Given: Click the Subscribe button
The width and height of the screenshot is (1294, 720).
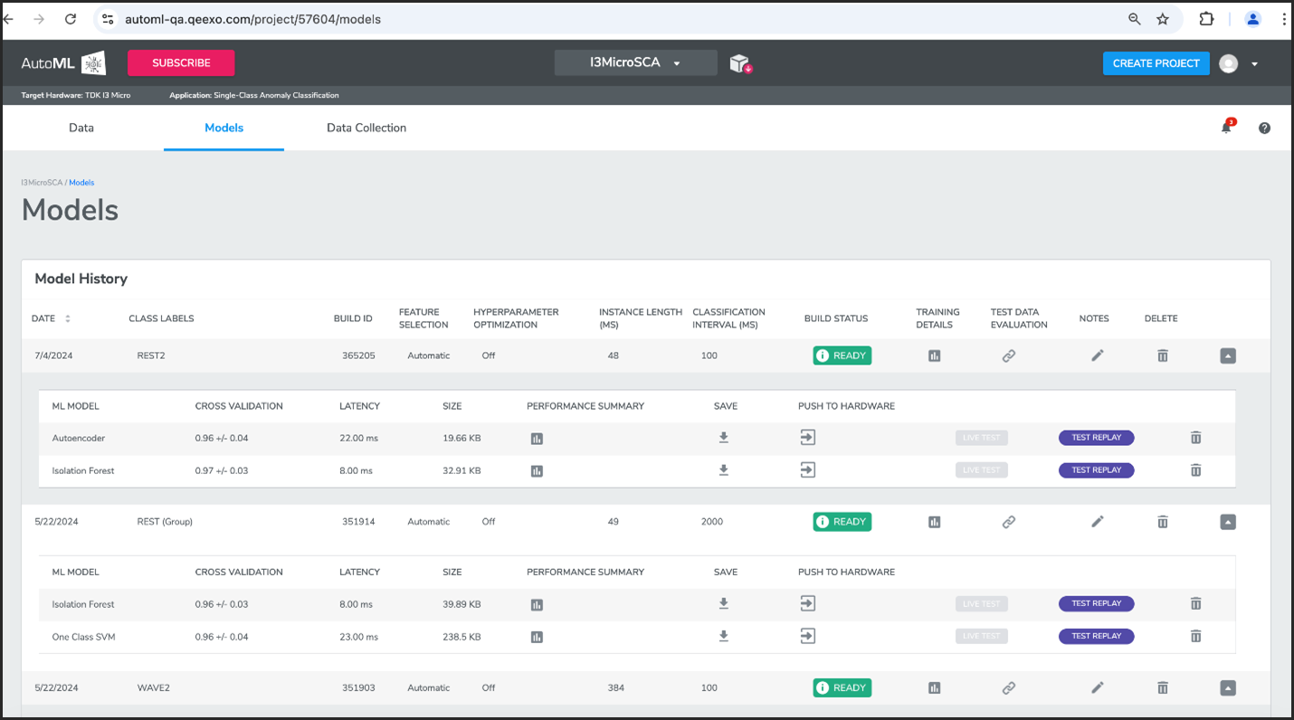Looking at the screenshot, I should pos(181,63).
